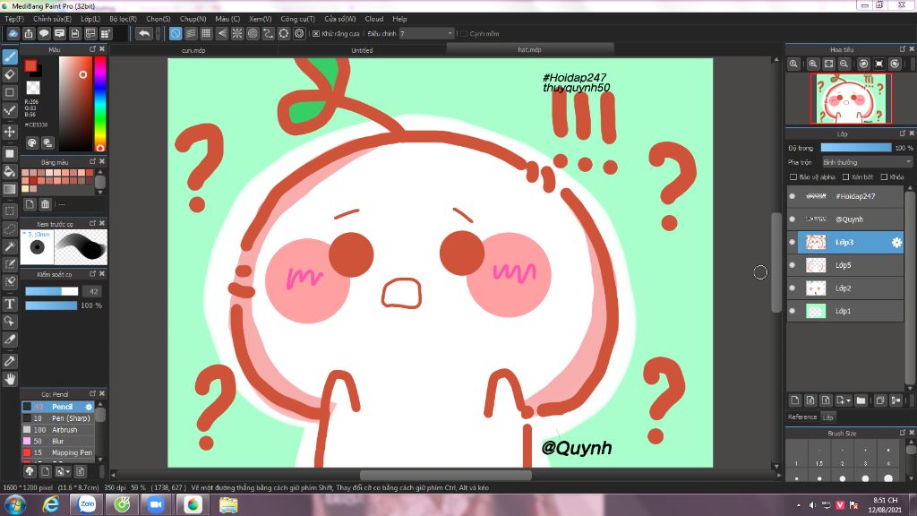Hide the #Hoidap247 layer
917x516 pixels.
793,196
